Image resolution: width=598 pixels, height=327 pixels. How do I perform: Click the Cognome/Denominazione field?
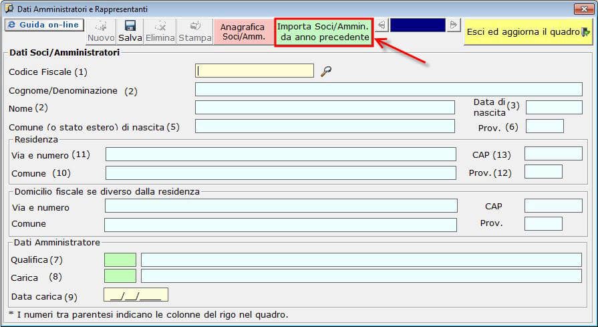pyautogui.click(x=388, y=90)
